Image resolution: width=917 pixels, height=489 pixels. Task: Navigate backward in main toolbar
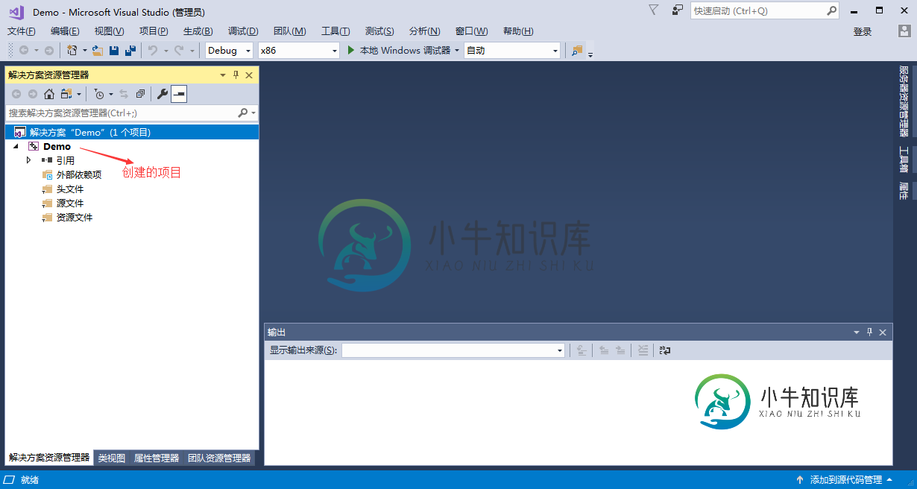[24, 51]
